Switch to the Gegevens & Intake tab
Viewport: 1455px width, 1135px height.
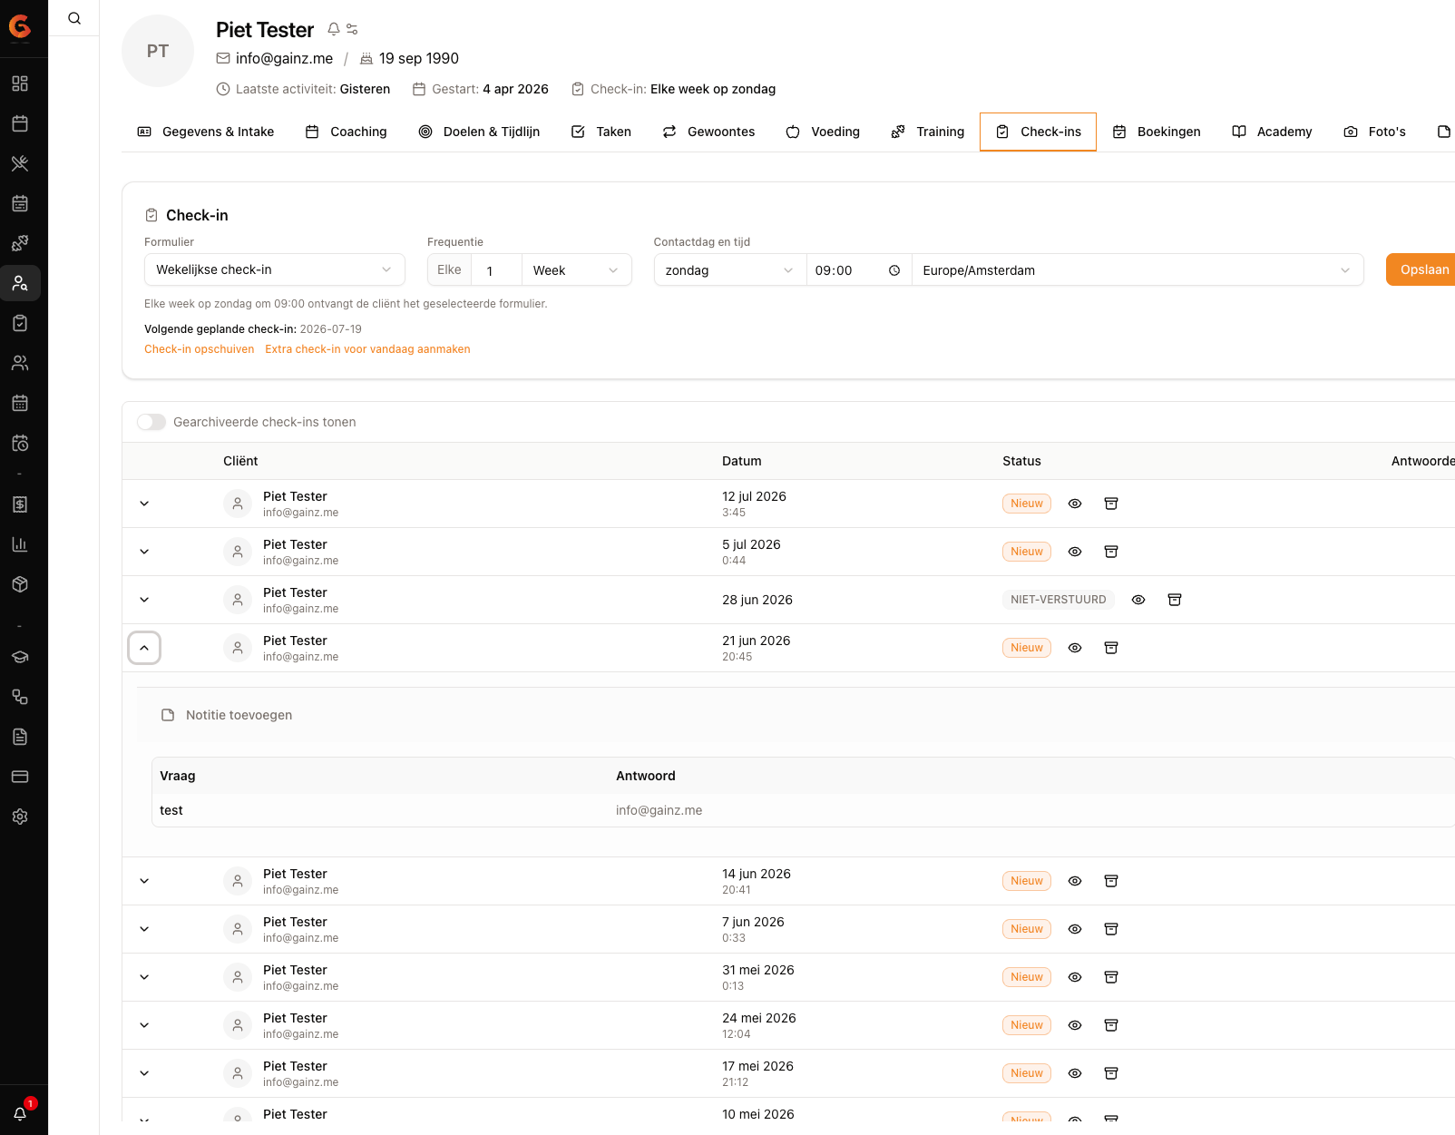click(x=205, y=132)
